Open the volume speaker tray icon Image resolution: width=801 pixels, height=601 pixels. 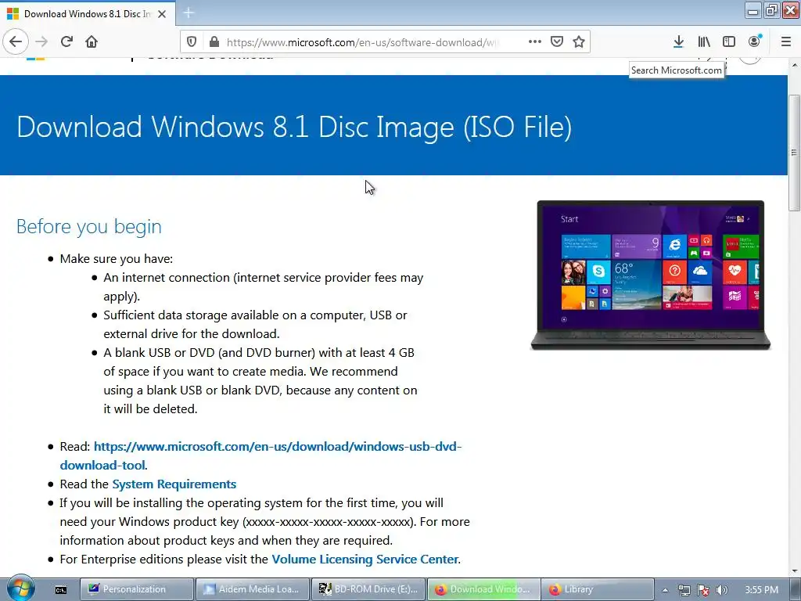[721, 590]
